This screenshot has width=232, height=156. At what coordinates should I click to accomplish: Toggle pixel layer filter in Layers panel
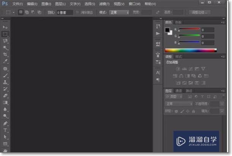point(190,97)
